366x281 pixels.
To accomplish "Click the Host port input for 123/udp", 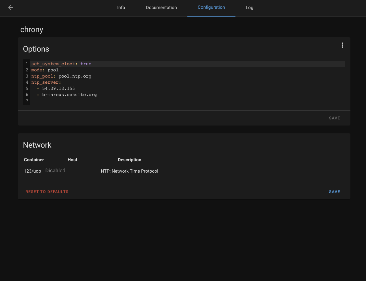I will [x=72, y=171].
